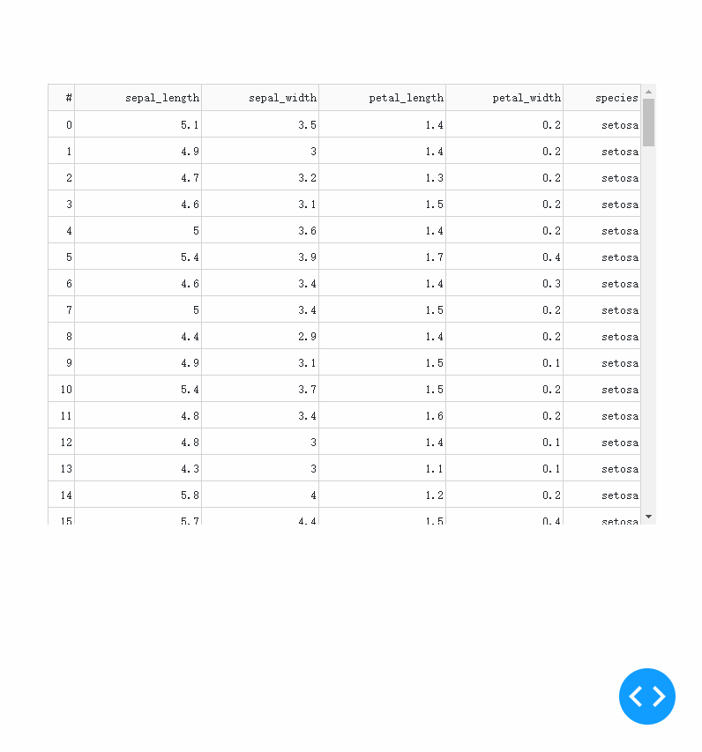
Task: Click sepal_width value 4 in row 14
Action: 260,495
